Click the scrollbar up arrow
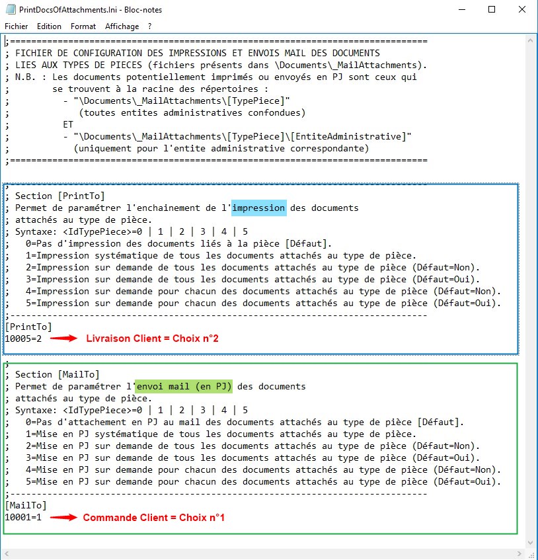The image size is (538, 560). point(531,40)
